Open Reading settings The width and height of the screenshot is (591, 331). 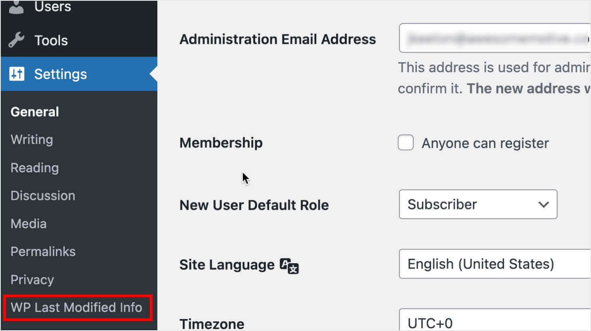34,168
